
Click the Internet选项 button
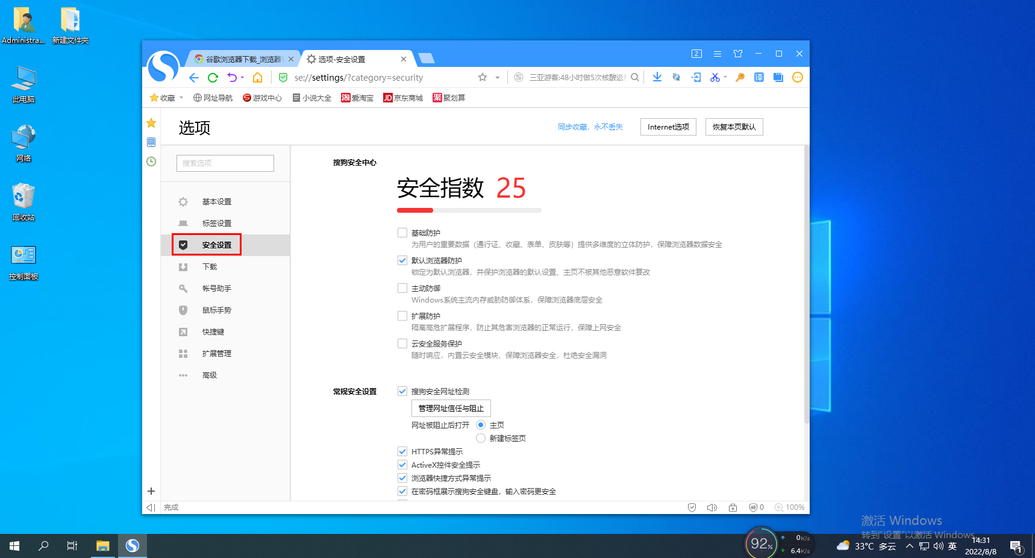click(x=668, y=127)
